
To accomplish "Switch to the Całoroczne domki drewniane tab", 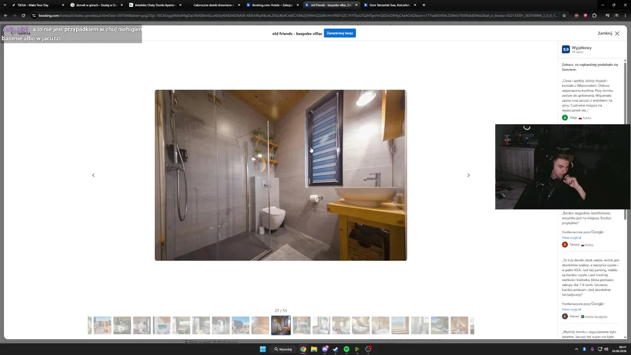I will (213, 5).
